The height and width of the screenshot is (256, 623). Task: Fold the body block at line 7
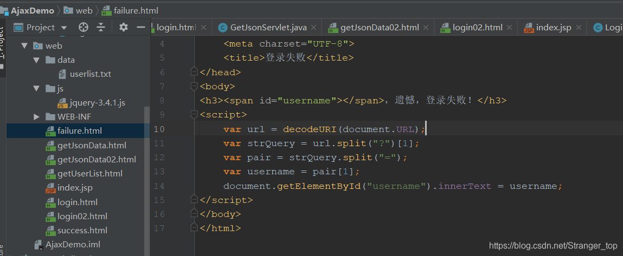click(x=194, y=86)
